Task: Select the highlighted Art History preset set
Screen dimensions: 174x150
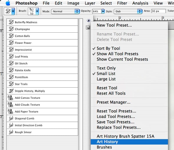Action: [x=129, y=142]
